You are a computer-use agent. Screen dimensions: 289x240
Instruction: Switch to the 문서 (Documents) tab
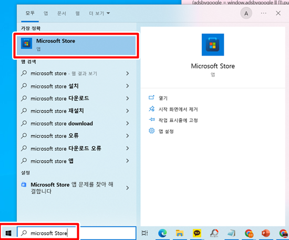tap(61, 13)
